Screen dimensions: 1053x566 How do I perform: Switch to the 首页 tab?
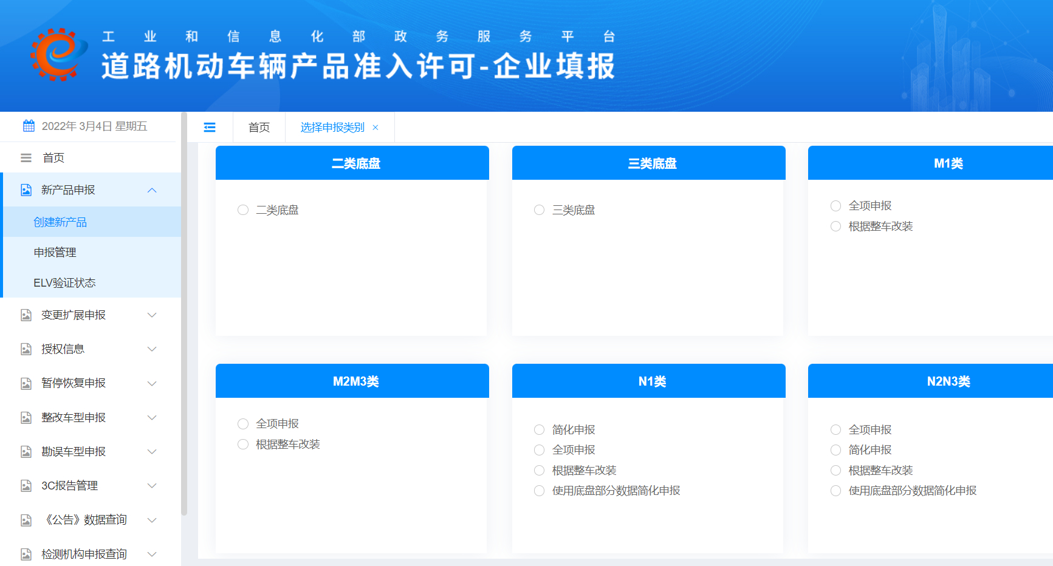click(x=259, y=127)
